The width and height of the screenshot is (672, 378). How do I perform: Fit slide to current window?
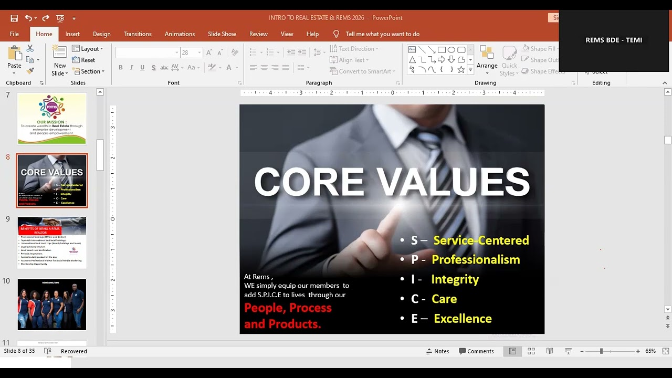coord(666,351)
